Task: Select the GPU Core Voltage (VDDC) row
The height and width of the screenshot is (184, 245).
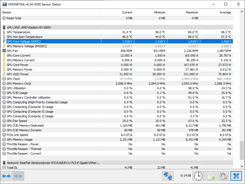Action: [x=117, y=41]
